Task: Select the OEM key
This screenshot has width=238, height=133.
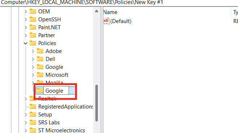Action: tap(44, 12)
